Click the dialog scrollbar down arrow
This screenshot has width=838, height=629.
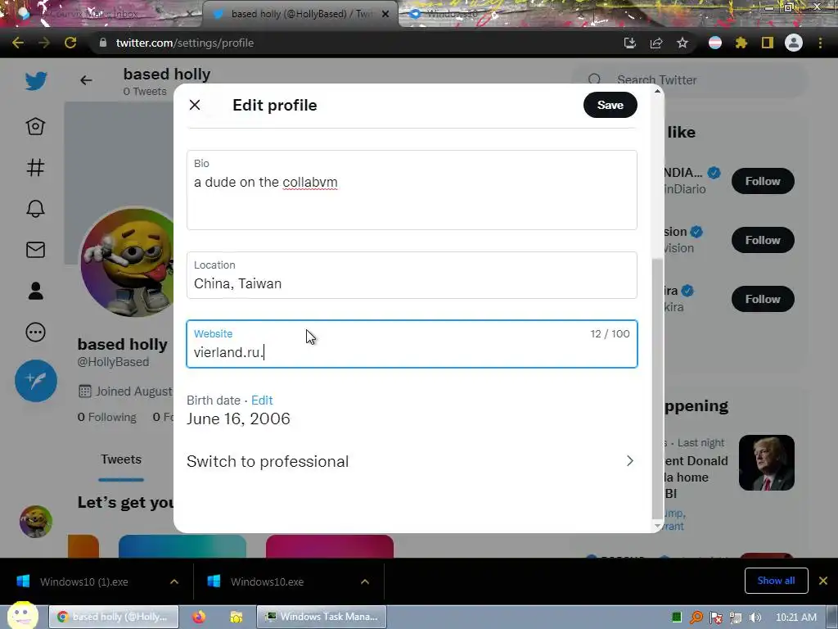pyautogui.click(x=657, y=526)
